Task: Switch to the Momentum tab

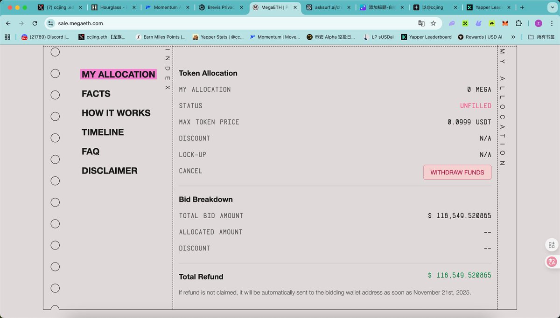Action: [x=167, y=7]
